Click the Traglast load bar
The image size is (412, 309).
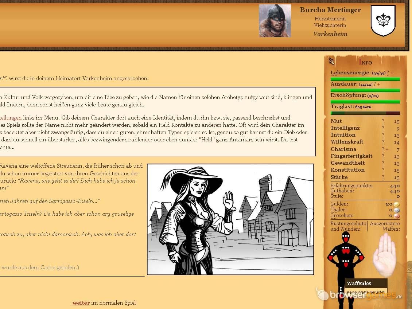365,113
